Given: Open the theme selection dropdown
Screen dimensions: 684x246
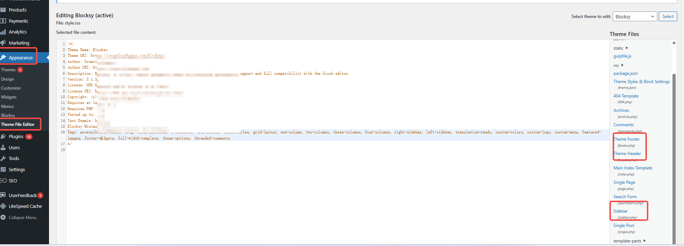Looking at the screenshot, I should 635,17.
